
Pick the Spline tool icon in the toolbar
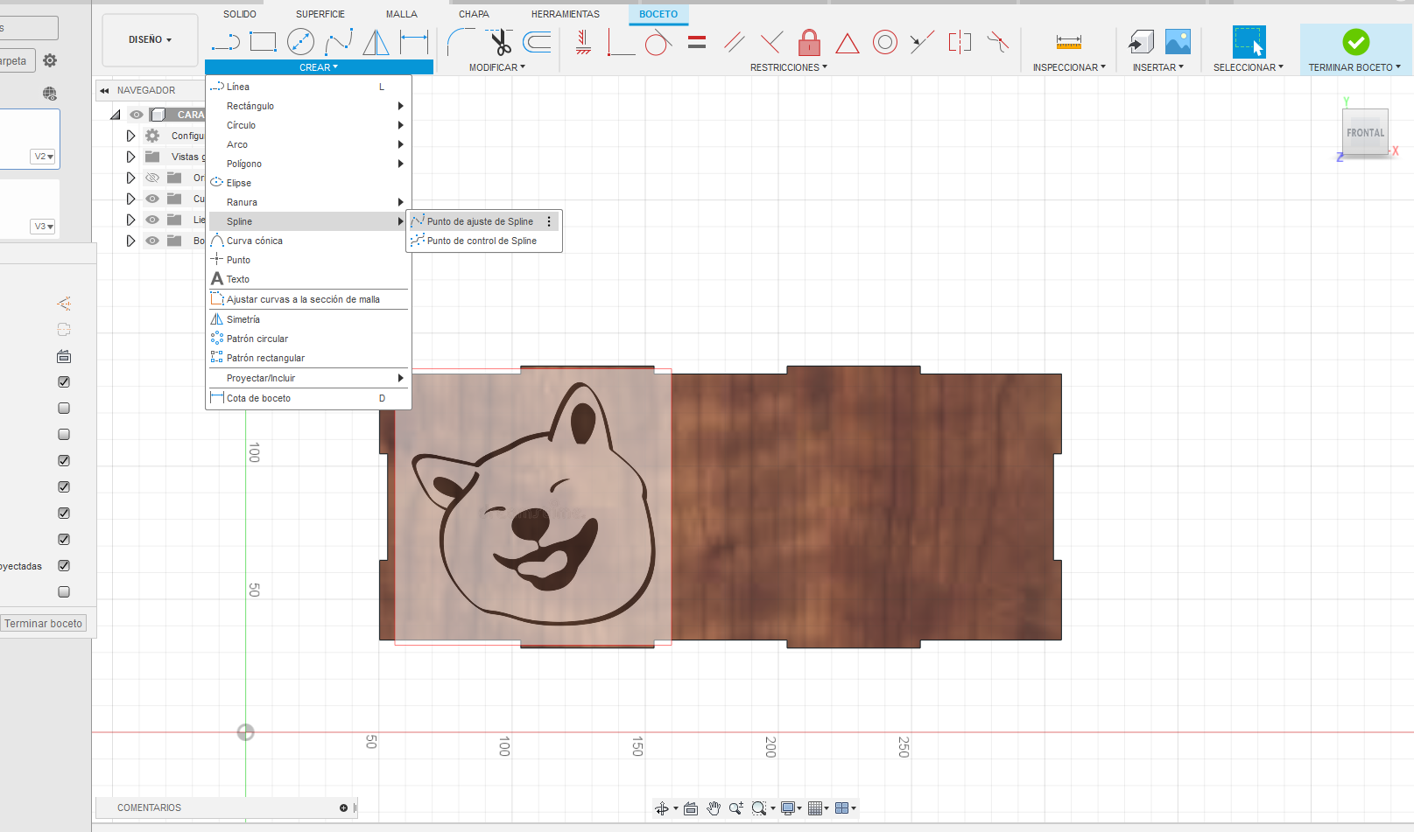tap(339, 41)
